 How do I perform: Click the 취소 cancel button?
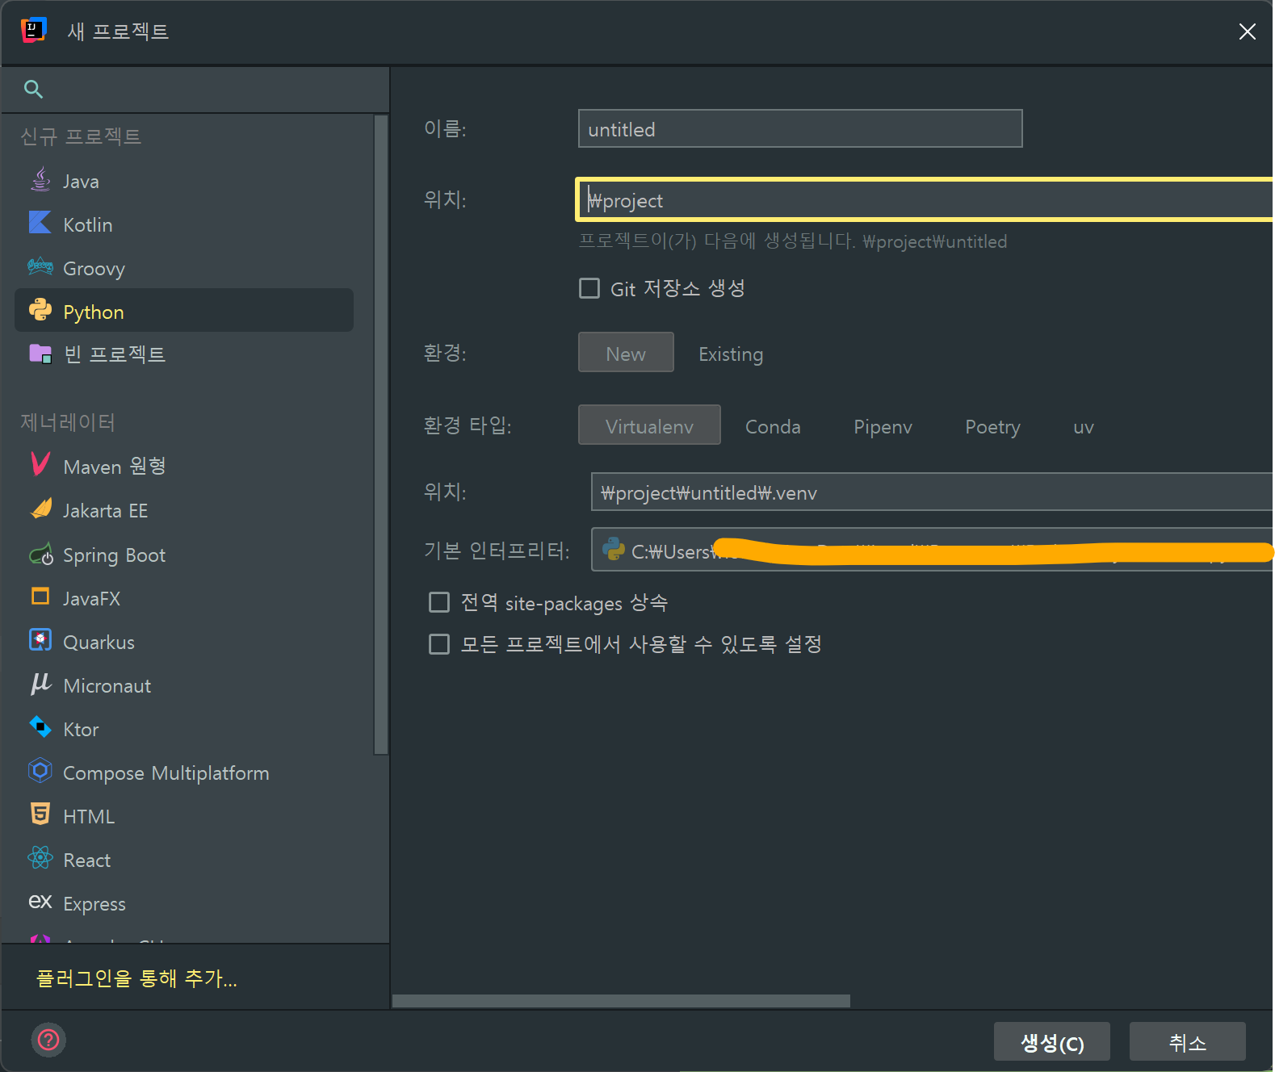pos(1188,1042)
